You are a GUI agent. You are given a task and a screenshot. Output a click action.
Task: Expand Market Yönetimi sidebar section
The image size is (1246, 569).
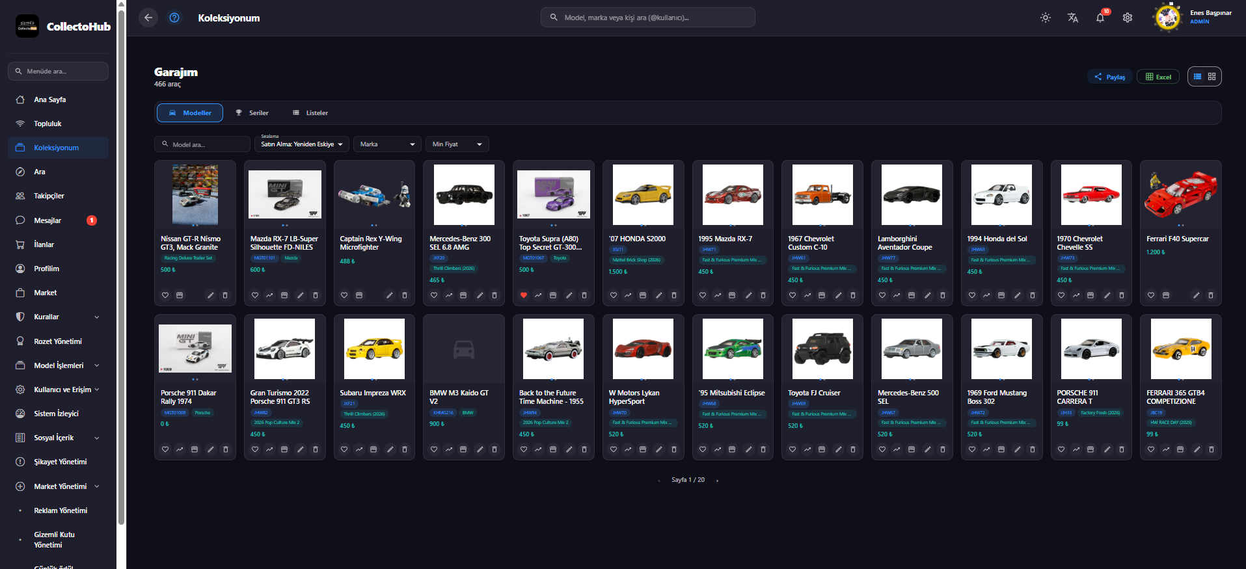[58, 486]
